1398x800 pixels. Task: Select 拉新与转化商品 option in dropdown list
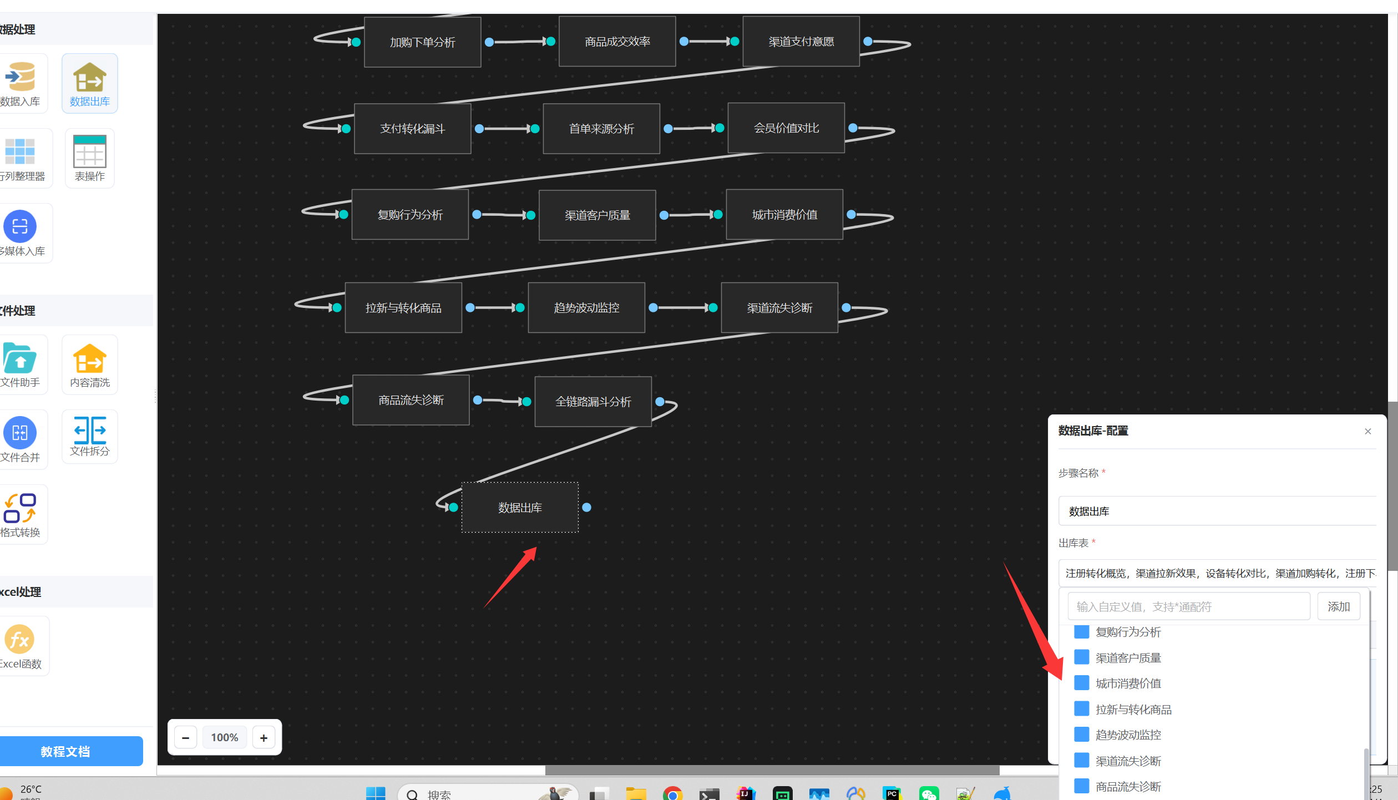1133,709
